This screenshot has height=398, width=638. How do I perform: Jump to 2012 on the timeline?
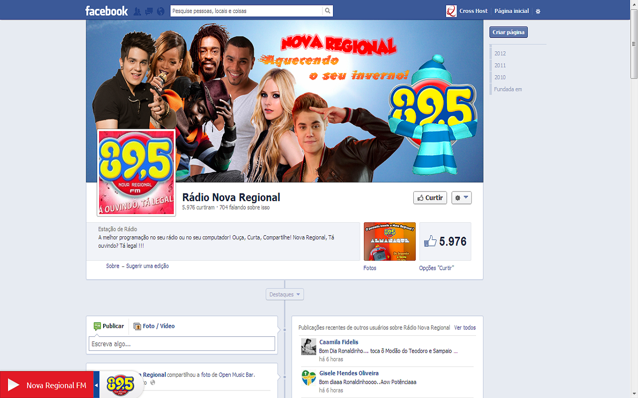[500, 53]
